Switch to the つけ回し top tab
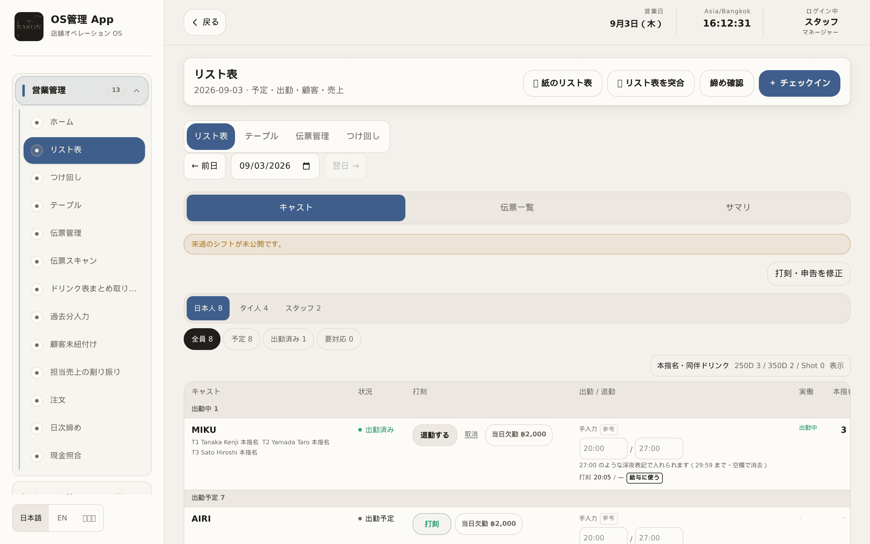Viewport: 870px width, 544px height. tap(363, 136)
